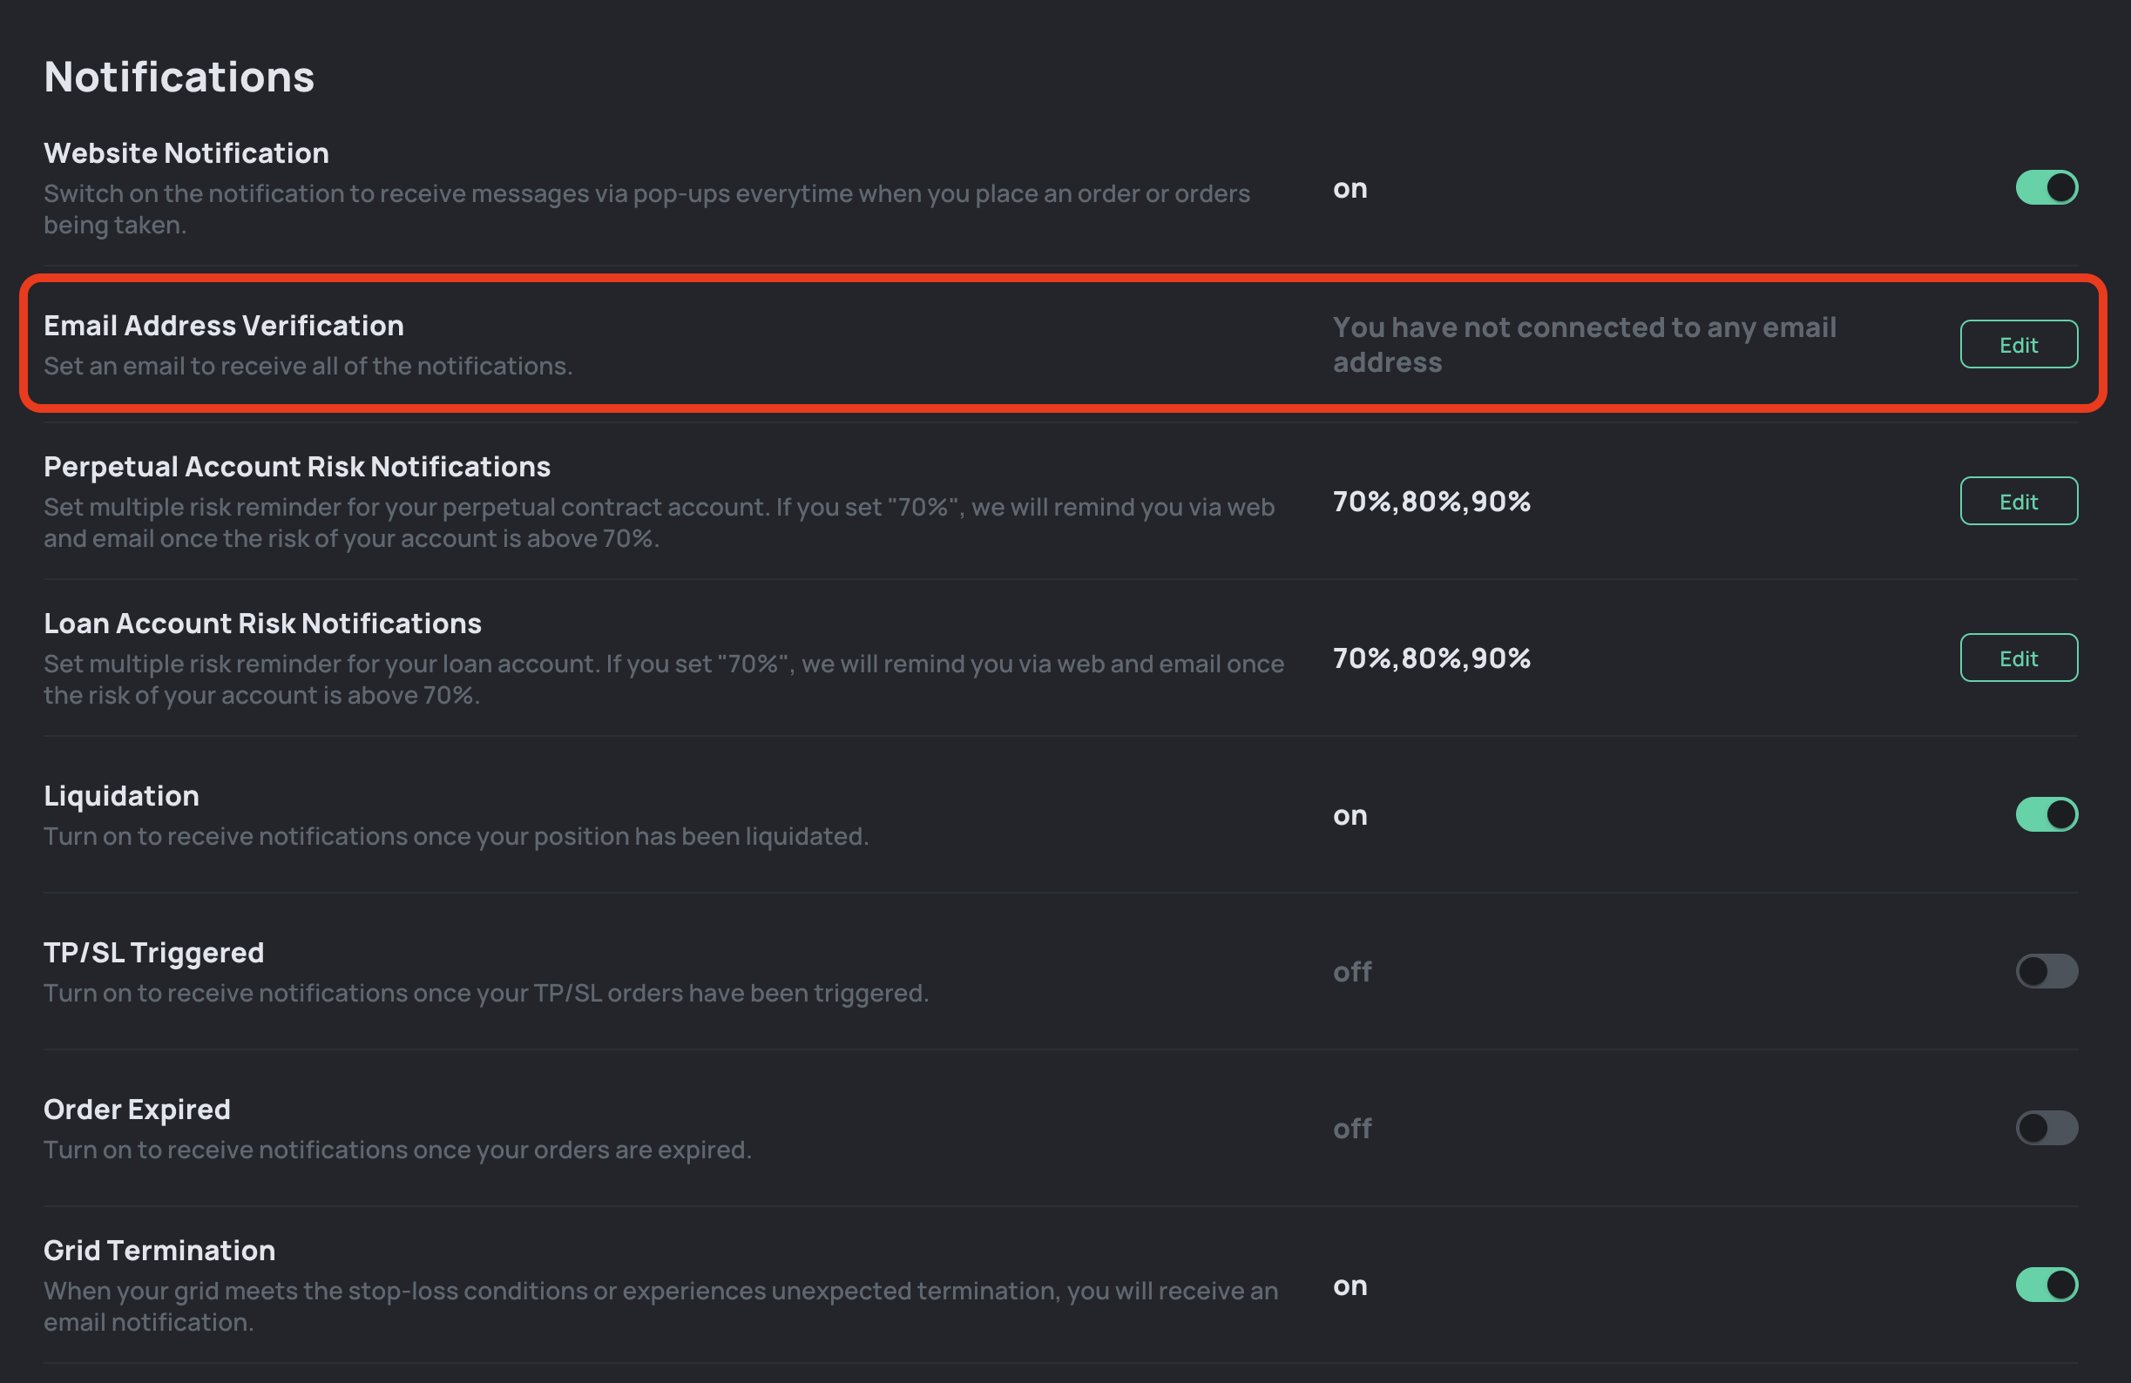Image resolution: width=2131 pixels, height=1383 pixels.
Task: Open Edit for Loan Account Risk
Action: (2019, 658)
